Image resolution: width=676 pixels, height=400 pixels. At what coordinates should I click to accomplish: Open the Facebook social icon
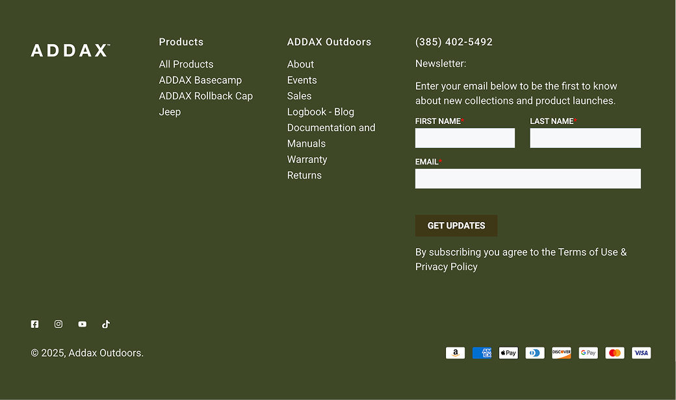[x=35, y=324]
